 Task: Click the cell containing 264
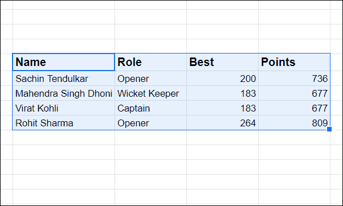pos(222,123)
